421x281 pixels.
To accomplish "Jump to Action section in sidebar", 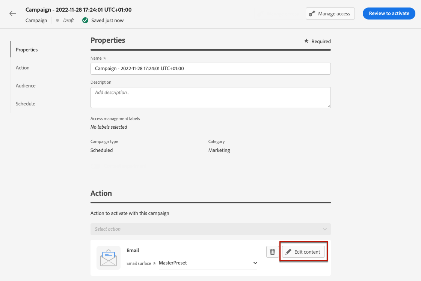I will pos(23,68).
